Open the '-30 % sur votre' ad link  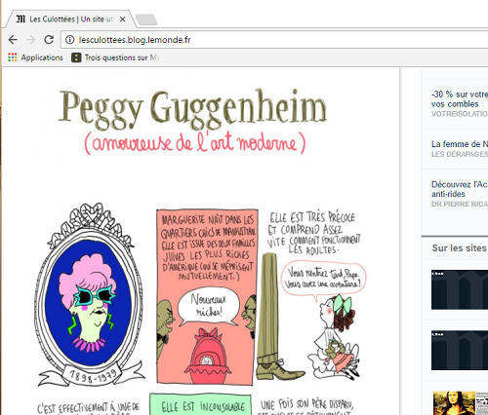[x=460, y=99]
